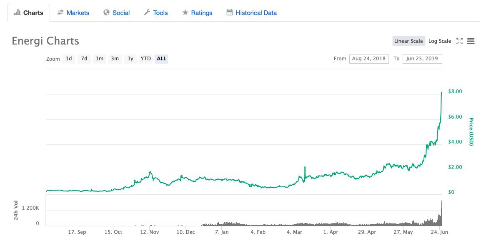Click the 24h Vol axis title
Viewport: 481px width, 238px height.
(16, 211)
